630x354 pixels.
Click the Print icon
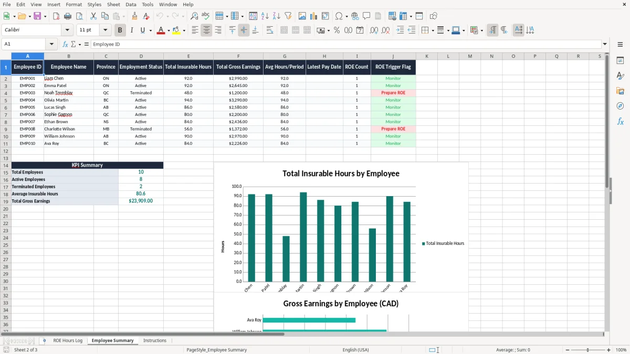pyautogui.click(x=68, y=16)
